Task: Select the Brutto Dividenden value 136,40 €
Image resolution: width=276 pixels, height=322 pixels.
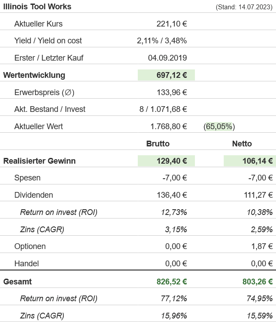Action: (x=171, y=195)
